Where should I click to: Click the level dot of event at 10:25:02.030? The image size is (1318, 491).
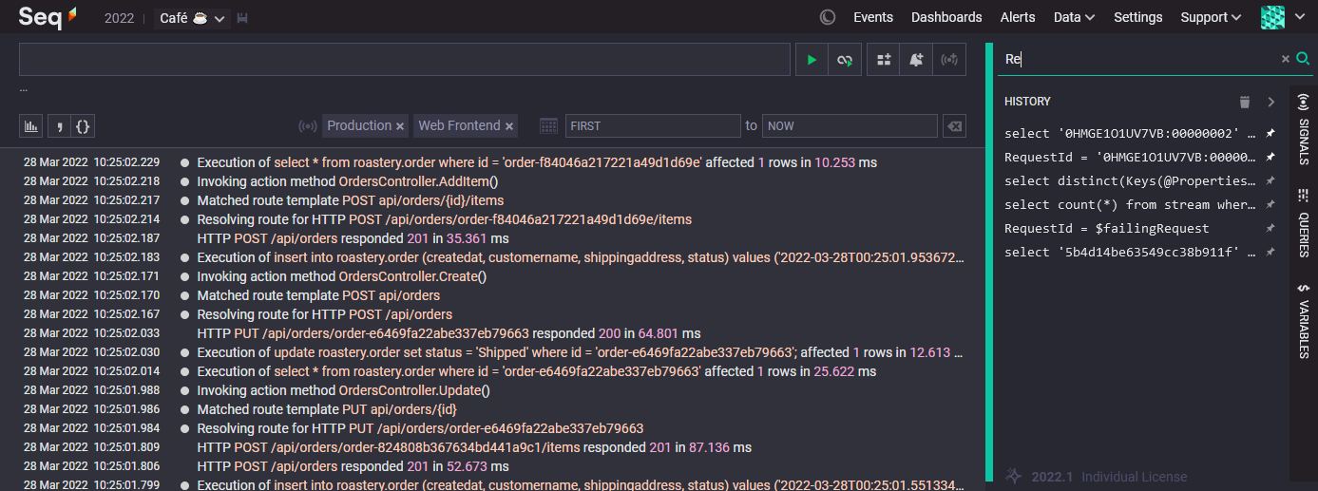point(185,352)
